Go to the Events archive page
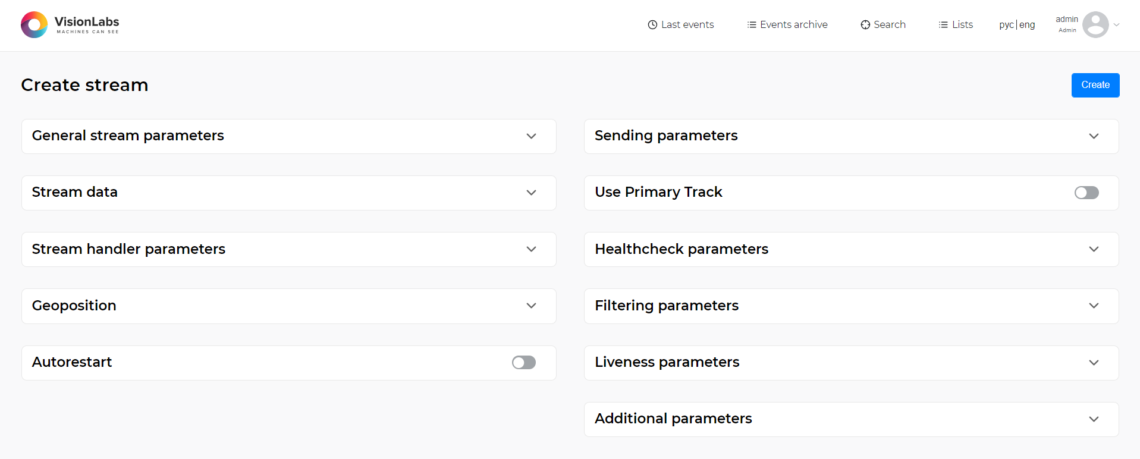Viewport: 1140px width, 459px height. click(x=793, y=25)
